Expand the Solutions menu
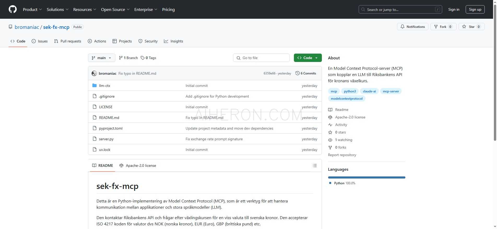This screenshot has height=229, width=497. point(58,9)
